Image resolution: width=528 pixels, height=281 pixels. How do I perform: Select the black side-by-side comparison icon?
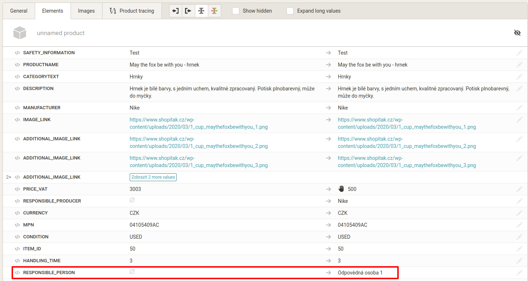(201, 11)
